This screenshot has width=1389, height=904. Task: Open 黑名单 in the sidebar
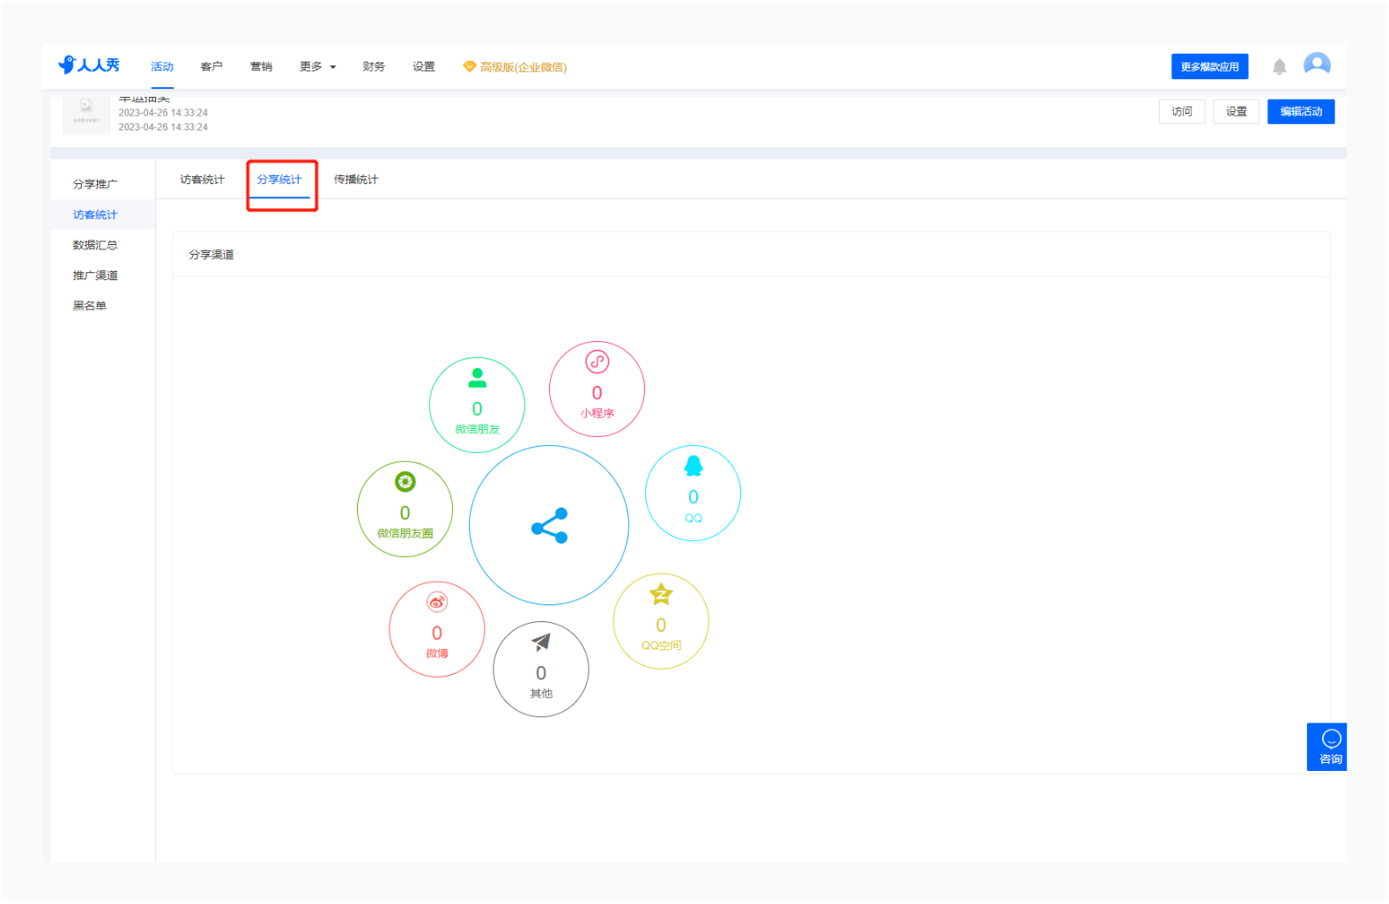(x=90, y=306)
